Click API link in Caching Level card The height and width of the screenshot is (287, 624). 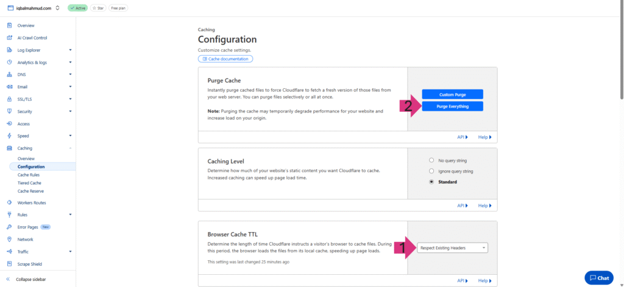tap(463, 206)
